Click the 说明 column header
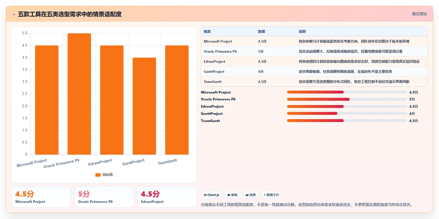 pyautogui.click(x=302, y=32)
